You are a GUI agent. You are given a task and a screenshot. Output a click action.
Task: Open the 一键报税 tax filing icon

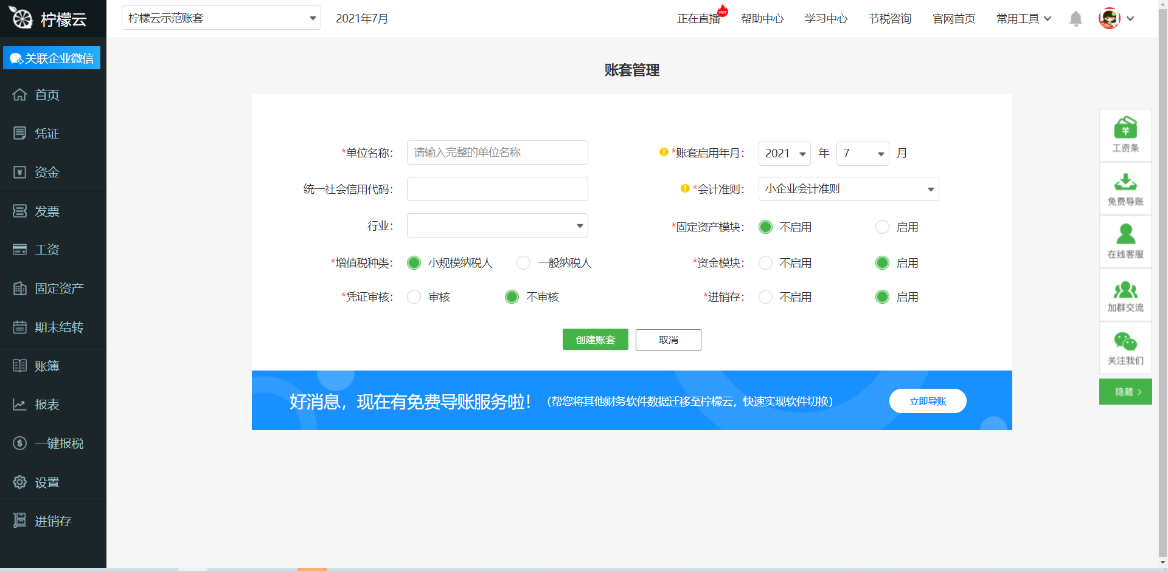pos(20,443)
